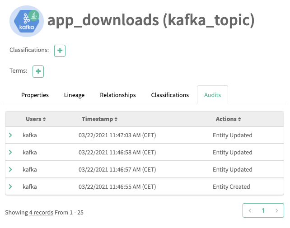Click the Kafka entity type icon
Viewport: 290px width, 228px height.
click(x=27, y=21)
